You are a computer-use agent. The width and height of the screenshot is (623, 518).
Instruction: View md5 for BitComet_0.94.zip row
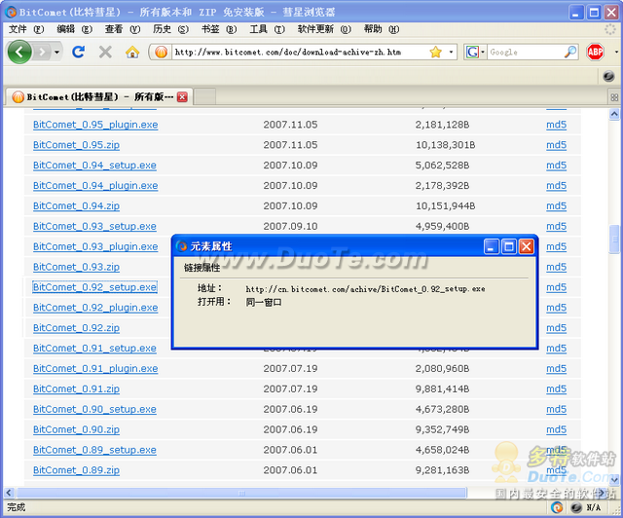[x=556, y=205]
